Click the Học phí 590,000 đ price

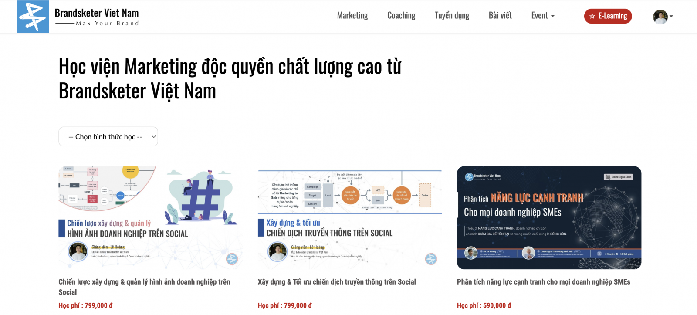point(484,305)
